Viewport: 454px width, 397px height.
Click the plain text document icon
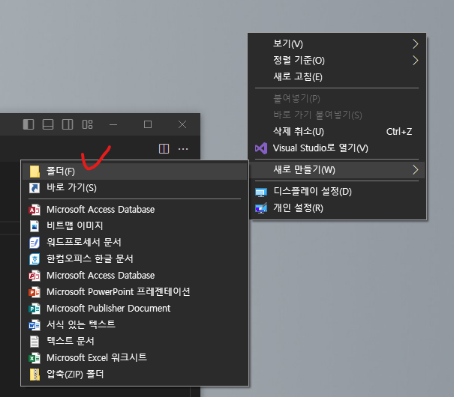click(x=35, y=342)
